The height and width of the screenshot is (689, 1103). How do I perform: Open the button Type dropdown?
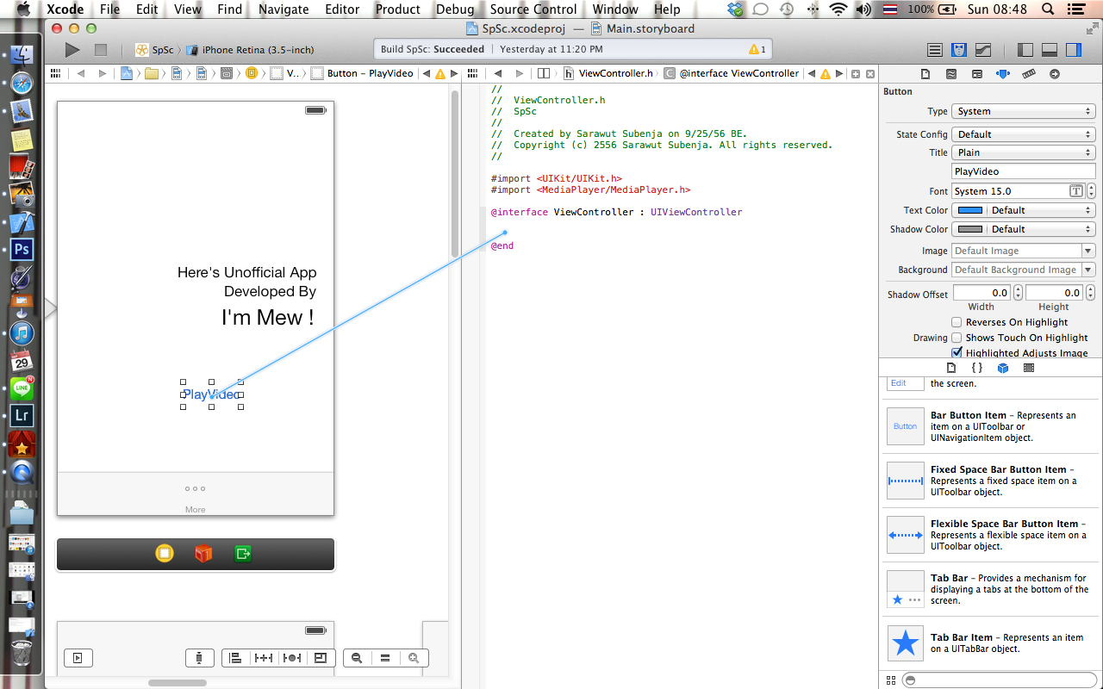coord(1024,111)
